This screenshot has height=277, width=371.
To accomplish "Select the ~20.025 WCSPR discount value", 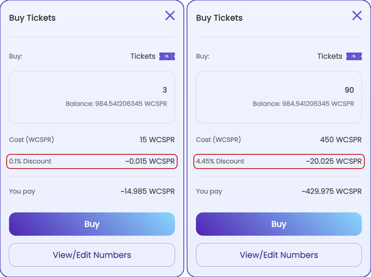I will (334, 161).
